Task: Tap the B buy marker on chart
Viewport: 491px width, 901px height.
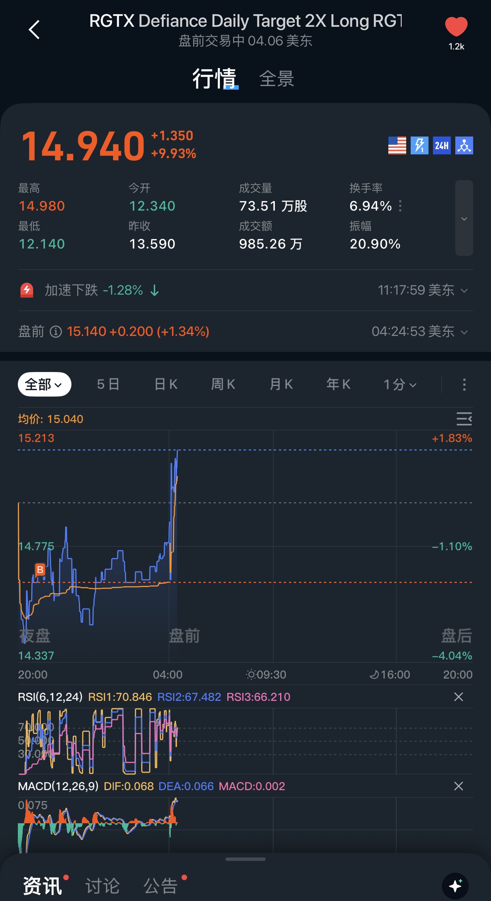Action: point(40,570)
